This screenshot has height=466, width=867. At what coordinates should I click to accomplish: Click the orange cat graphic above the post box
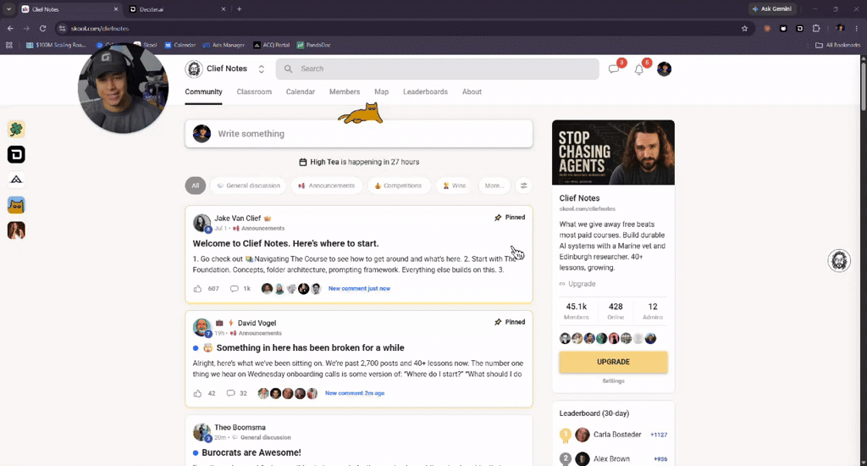click(x=360, y=114)
